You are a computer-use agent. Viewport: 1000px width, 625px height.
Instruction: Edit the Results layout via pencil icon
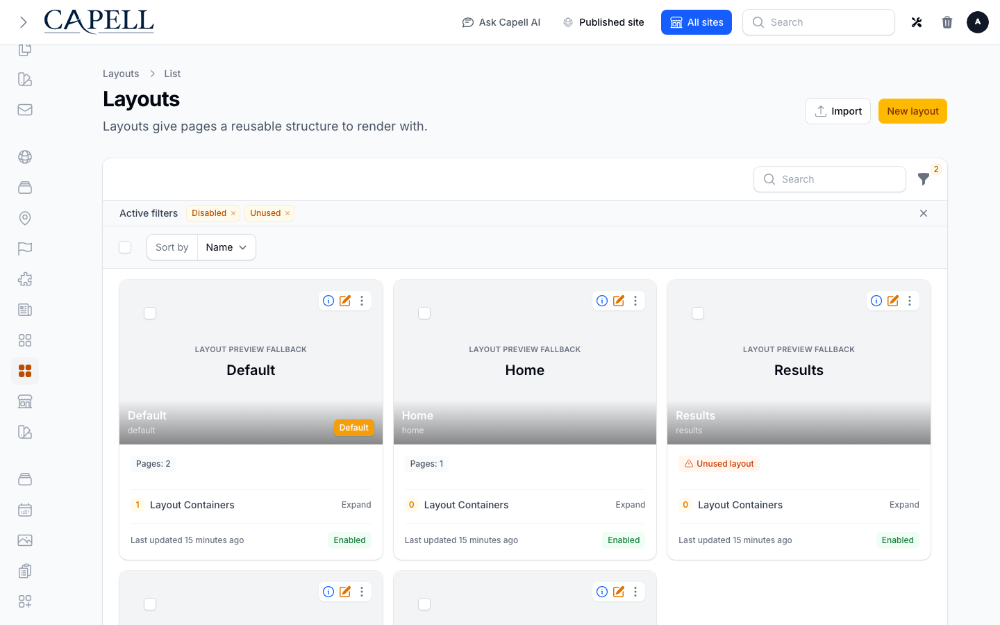click(893, 301)
